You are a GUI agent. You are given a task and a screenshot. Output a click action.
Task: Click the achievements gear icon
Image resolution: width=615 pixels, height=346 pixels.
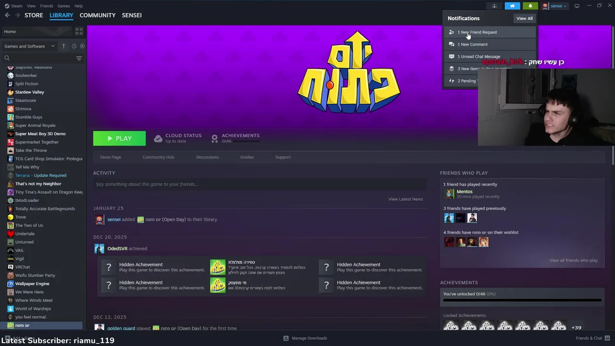tap(214, 138)
